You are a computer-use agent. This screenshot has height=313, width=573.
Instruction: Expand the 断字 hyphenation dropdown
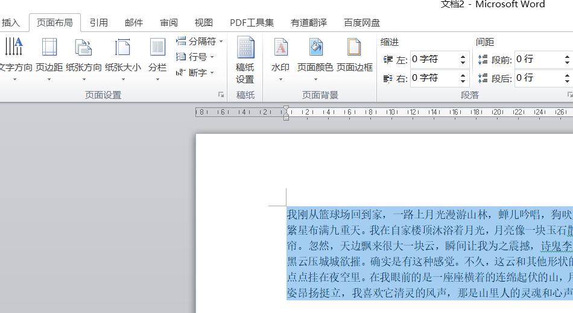point(196,72)
